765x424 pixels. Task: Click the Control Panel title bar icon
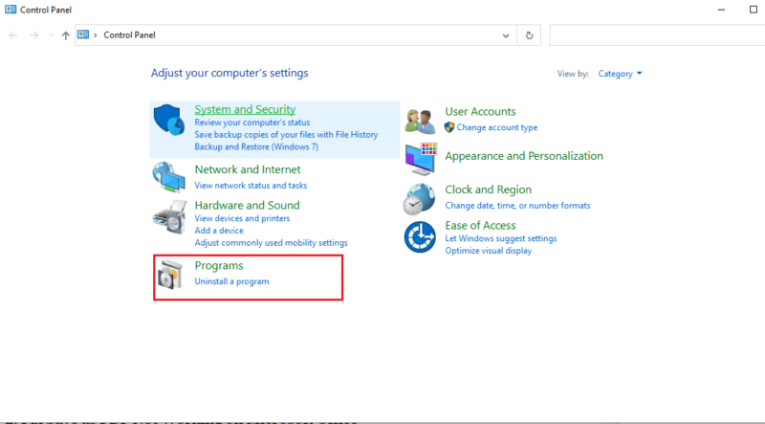11,10
